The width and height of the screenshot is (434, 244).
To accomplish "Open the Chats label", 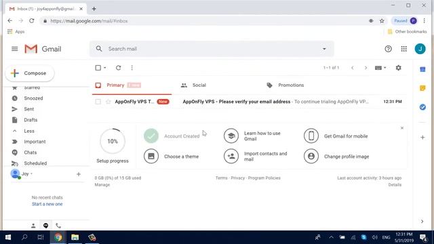I will pos(30,152).
